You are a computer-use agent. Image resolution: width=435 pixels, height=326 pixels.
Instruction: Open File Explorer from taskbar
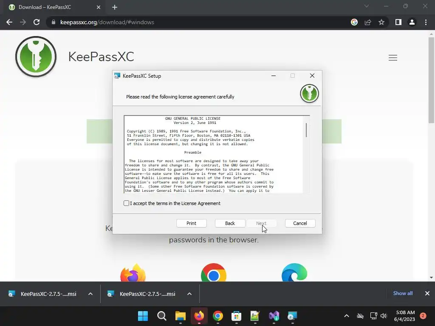click(x=180, y=316)
